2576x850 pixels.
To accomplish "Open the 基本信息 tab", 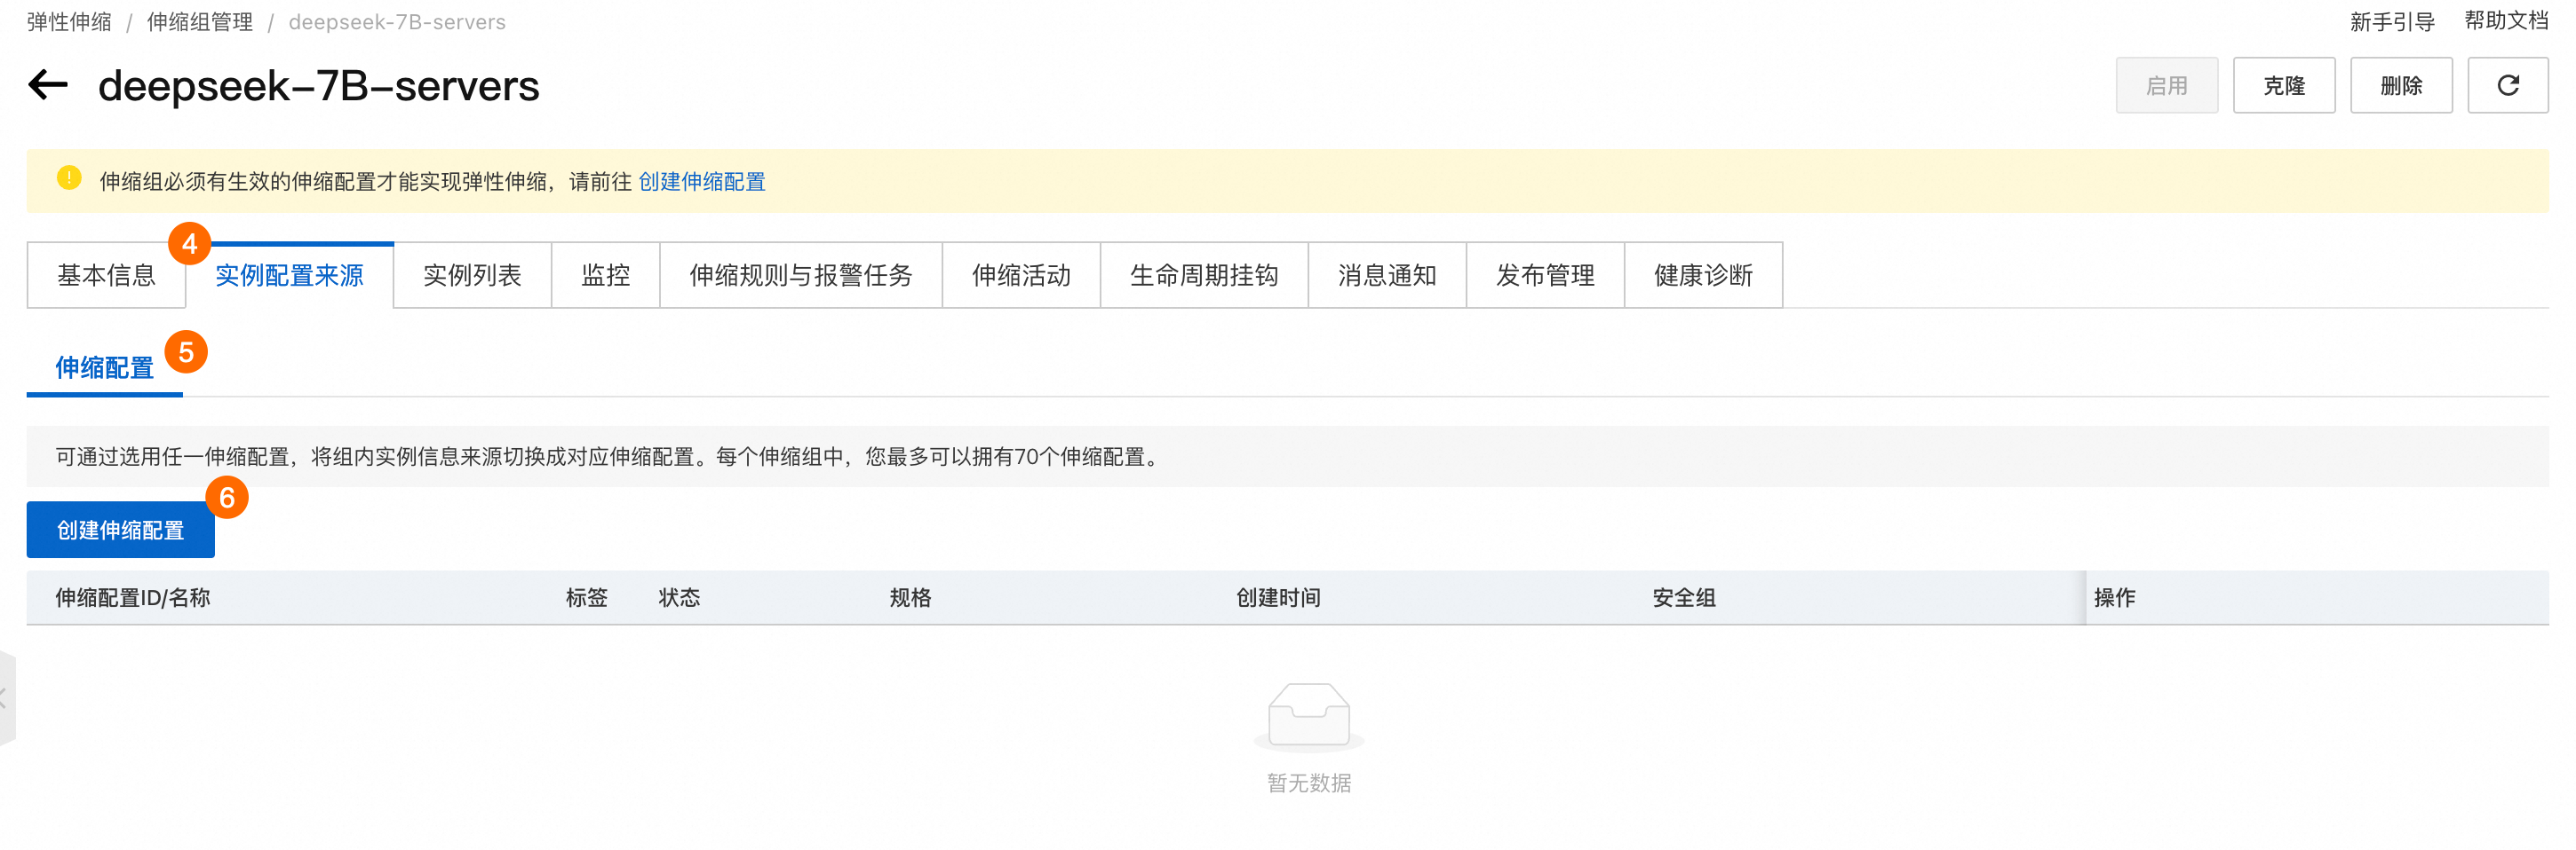I will click(x=106, y=276).
